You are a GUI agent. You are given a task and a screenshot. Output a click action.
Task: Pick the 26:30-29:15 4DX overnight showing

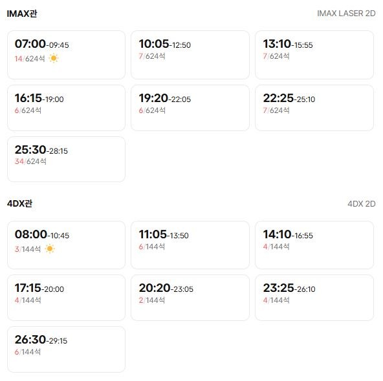pyautogui.click(x=66, y=349)
